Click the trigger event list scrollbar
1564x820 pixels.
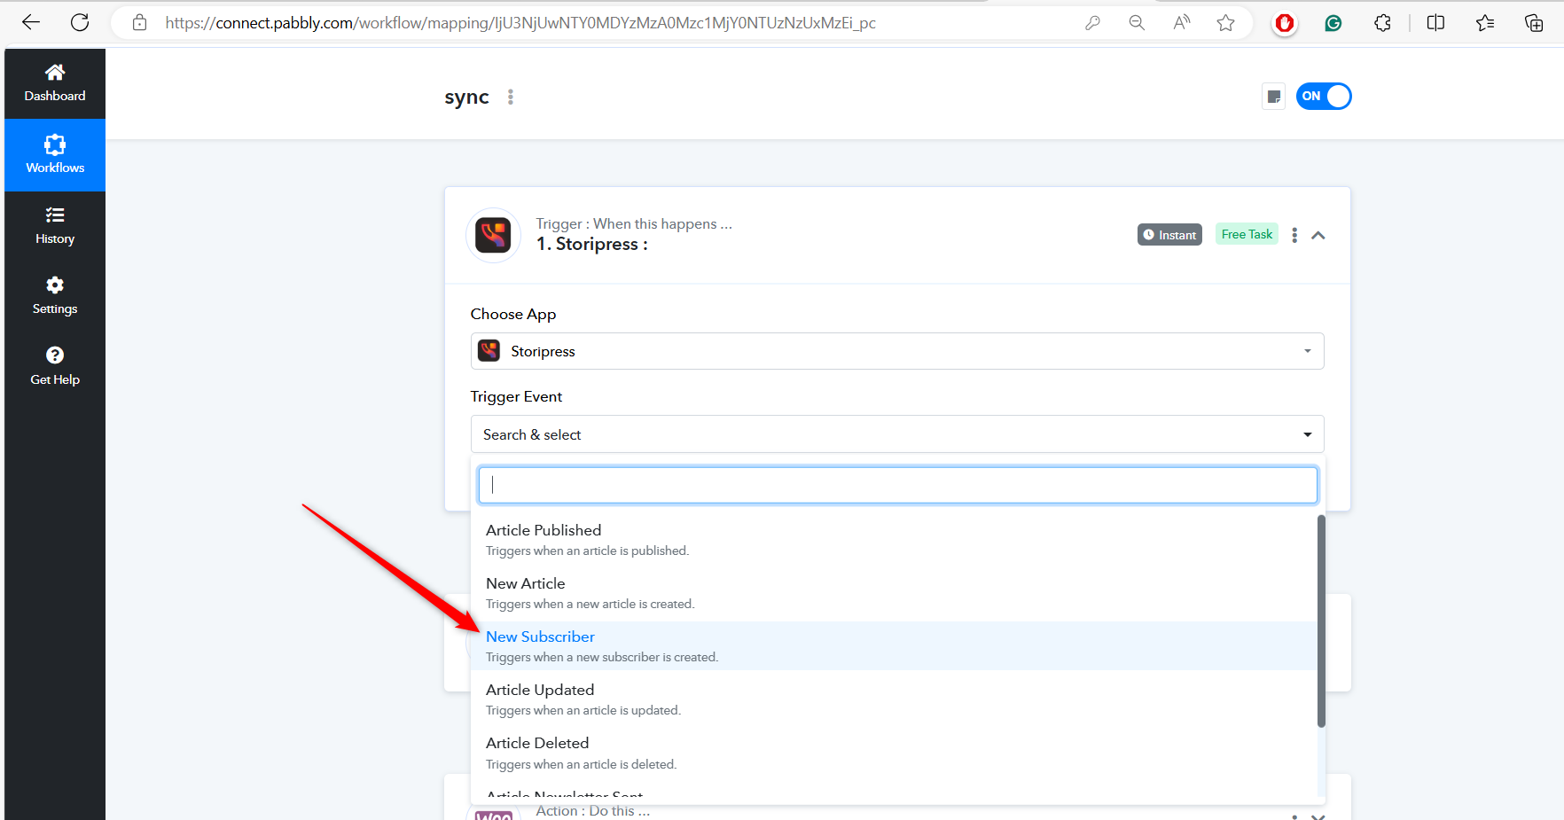pyautogui.click(x=1321, y=621)
